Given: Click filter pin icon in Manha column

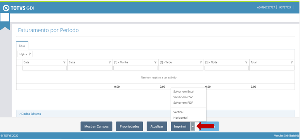Looking at the screenshot, I should point(155,62).
